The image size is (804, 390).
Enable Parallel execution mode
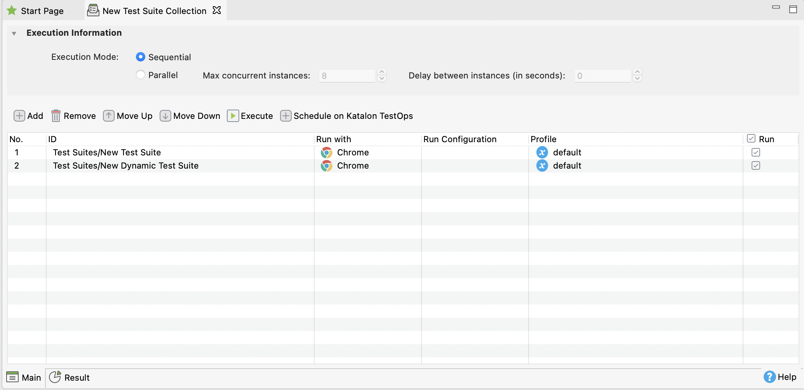140,75
